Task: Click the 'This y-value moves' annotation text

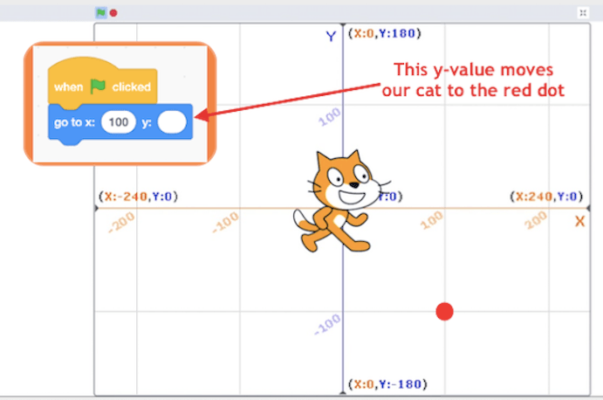Action: coord(473,70)
